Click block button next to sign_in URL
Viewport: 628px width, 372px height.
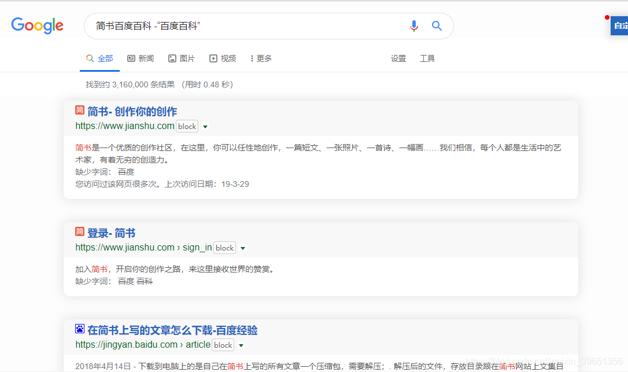pos(225,248)
